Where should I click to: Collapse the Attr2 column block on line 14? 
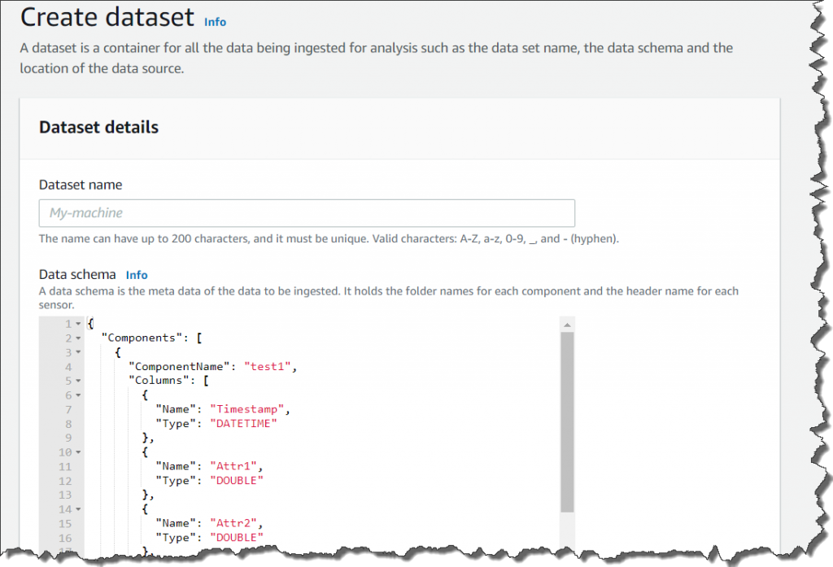[x=77, y=508]
